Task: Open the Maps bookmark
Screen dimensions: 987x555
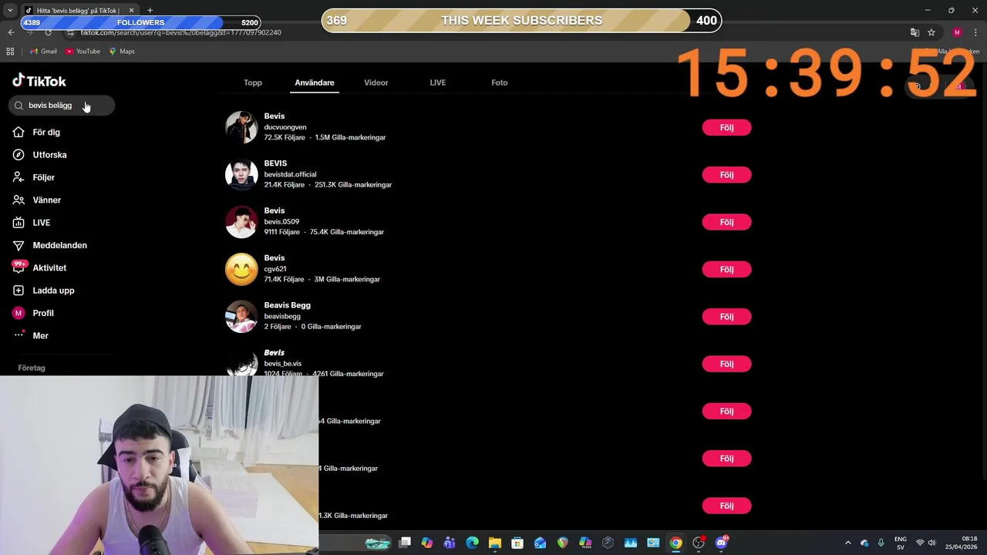Action: [122, 52]
